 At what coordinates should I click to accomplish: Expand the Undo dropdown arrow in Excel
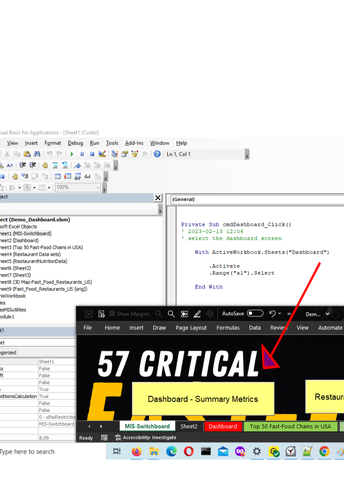pos(280,314)
